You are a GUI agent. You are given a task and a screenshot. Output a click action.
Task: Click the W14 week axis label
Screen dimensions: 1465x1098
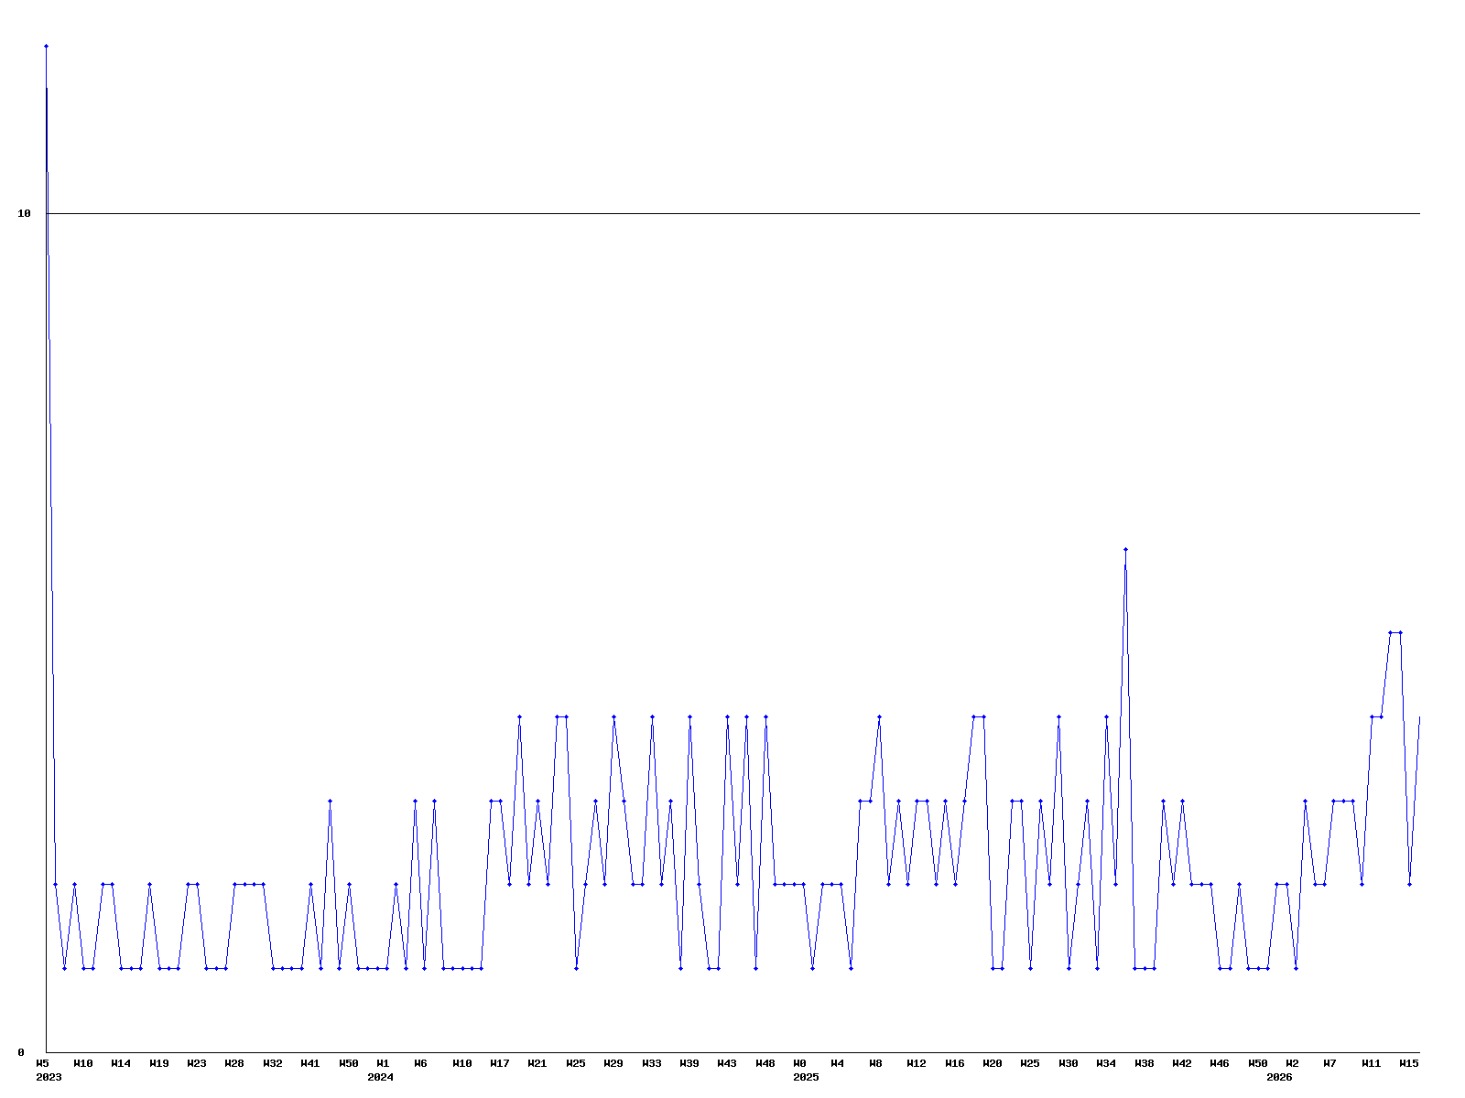click(x=121, y=1063)
